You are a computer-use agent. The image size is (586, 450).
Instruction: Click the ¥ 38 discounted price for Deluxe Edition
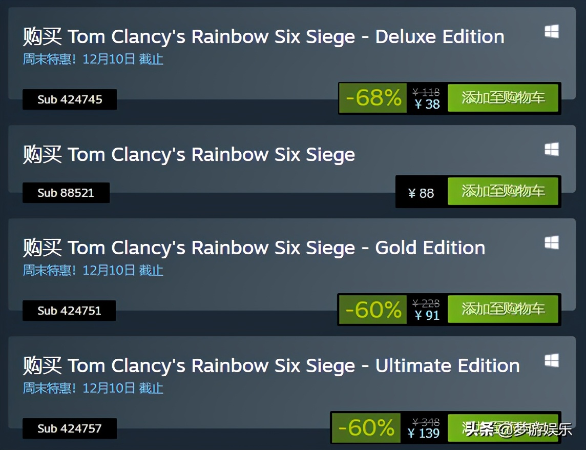click(x=428, y=104)
